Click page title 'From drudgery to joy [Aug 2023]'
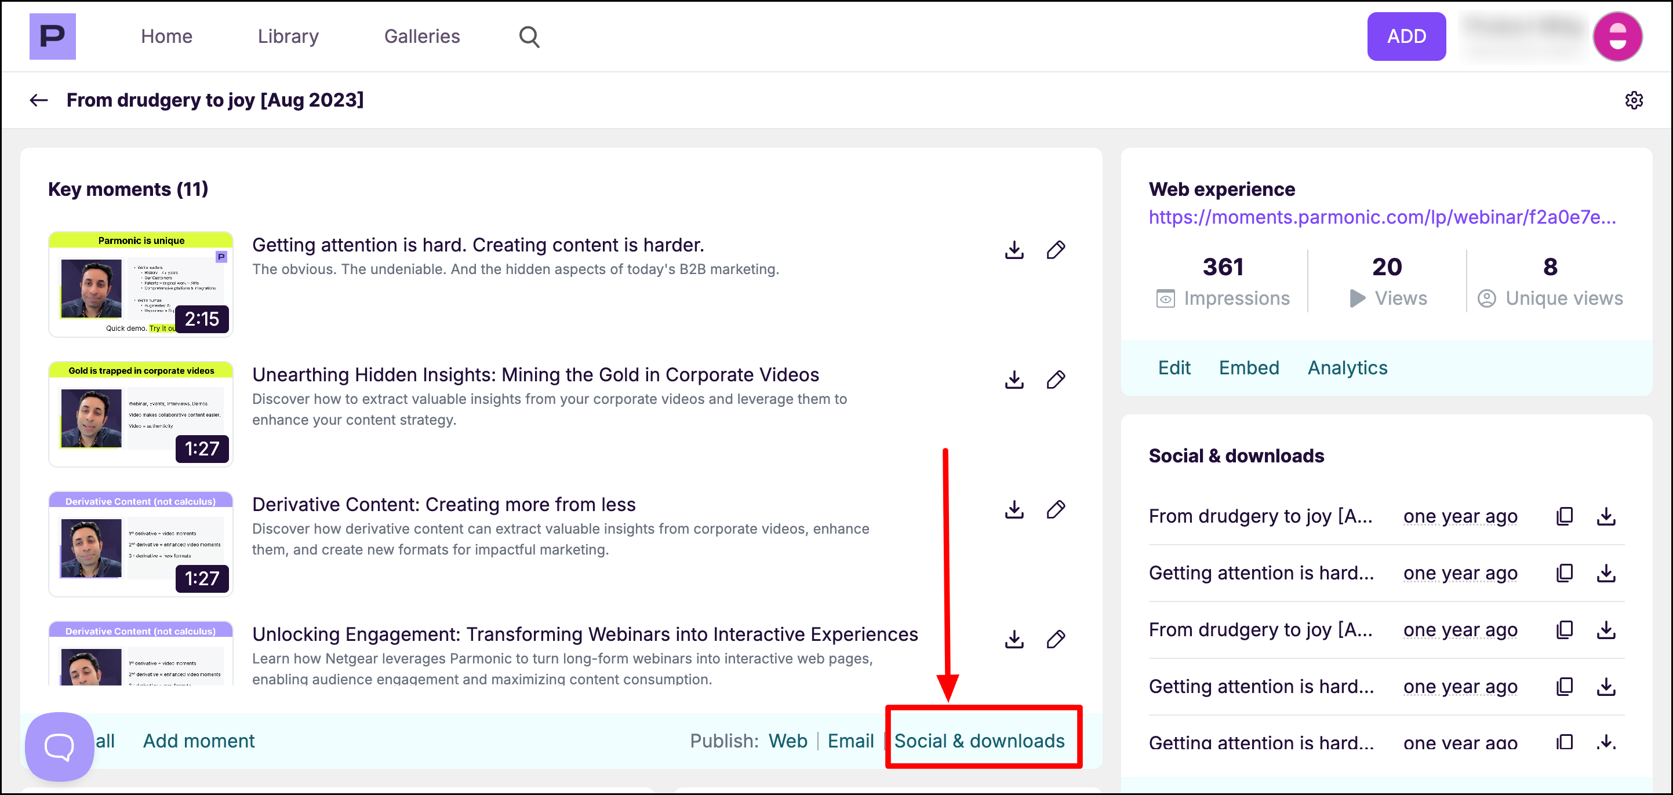The height and width of the screenshot is (795, 1673). point(215,100)
